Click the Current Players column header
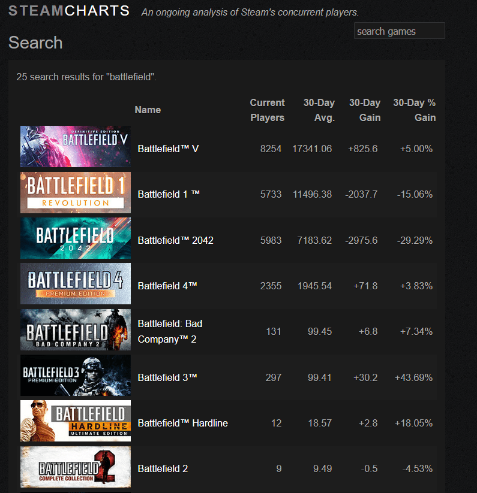 coord(268,110)
